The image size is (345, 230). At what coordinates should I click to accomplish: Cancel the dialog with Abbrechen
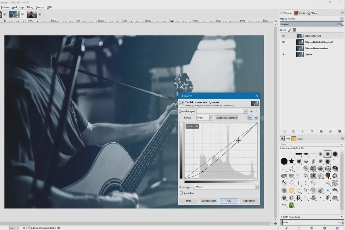pyautogui.click(x=249, y=201)
